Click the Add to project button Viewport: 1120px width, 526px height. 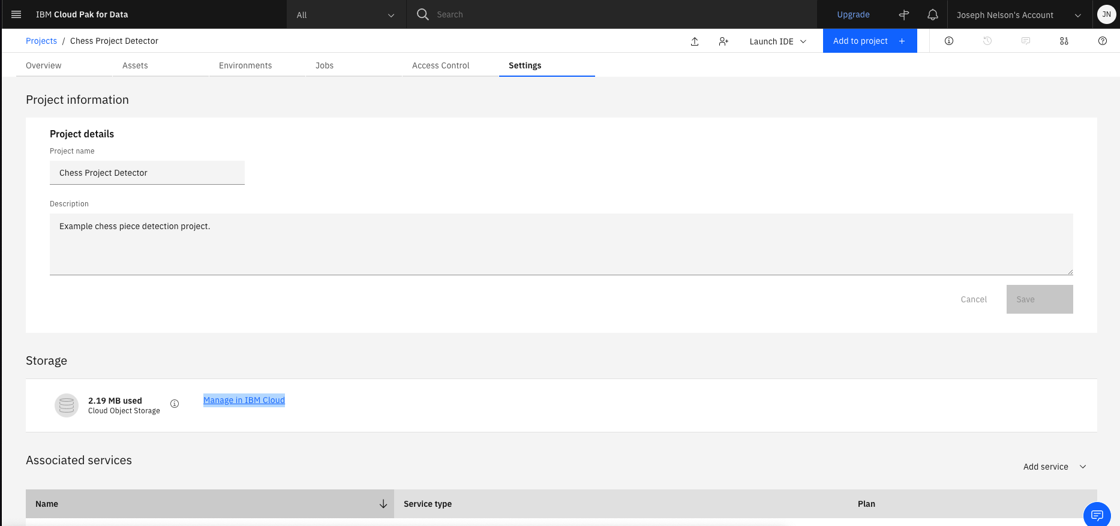pos(870,41)
